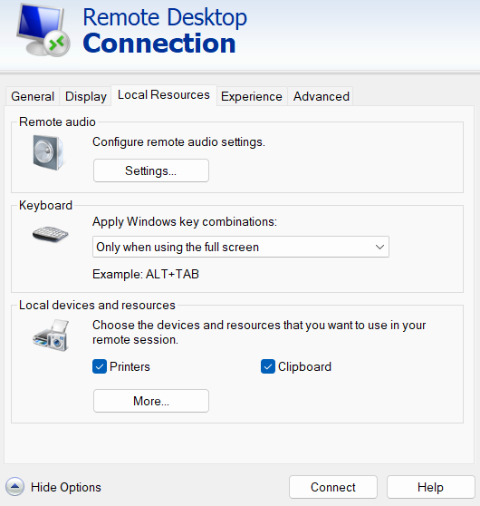Viewport: 480px width, 506px height.
Task: Click the Remote Desktop computer monitor icon
Action: (x=43, y=30)
